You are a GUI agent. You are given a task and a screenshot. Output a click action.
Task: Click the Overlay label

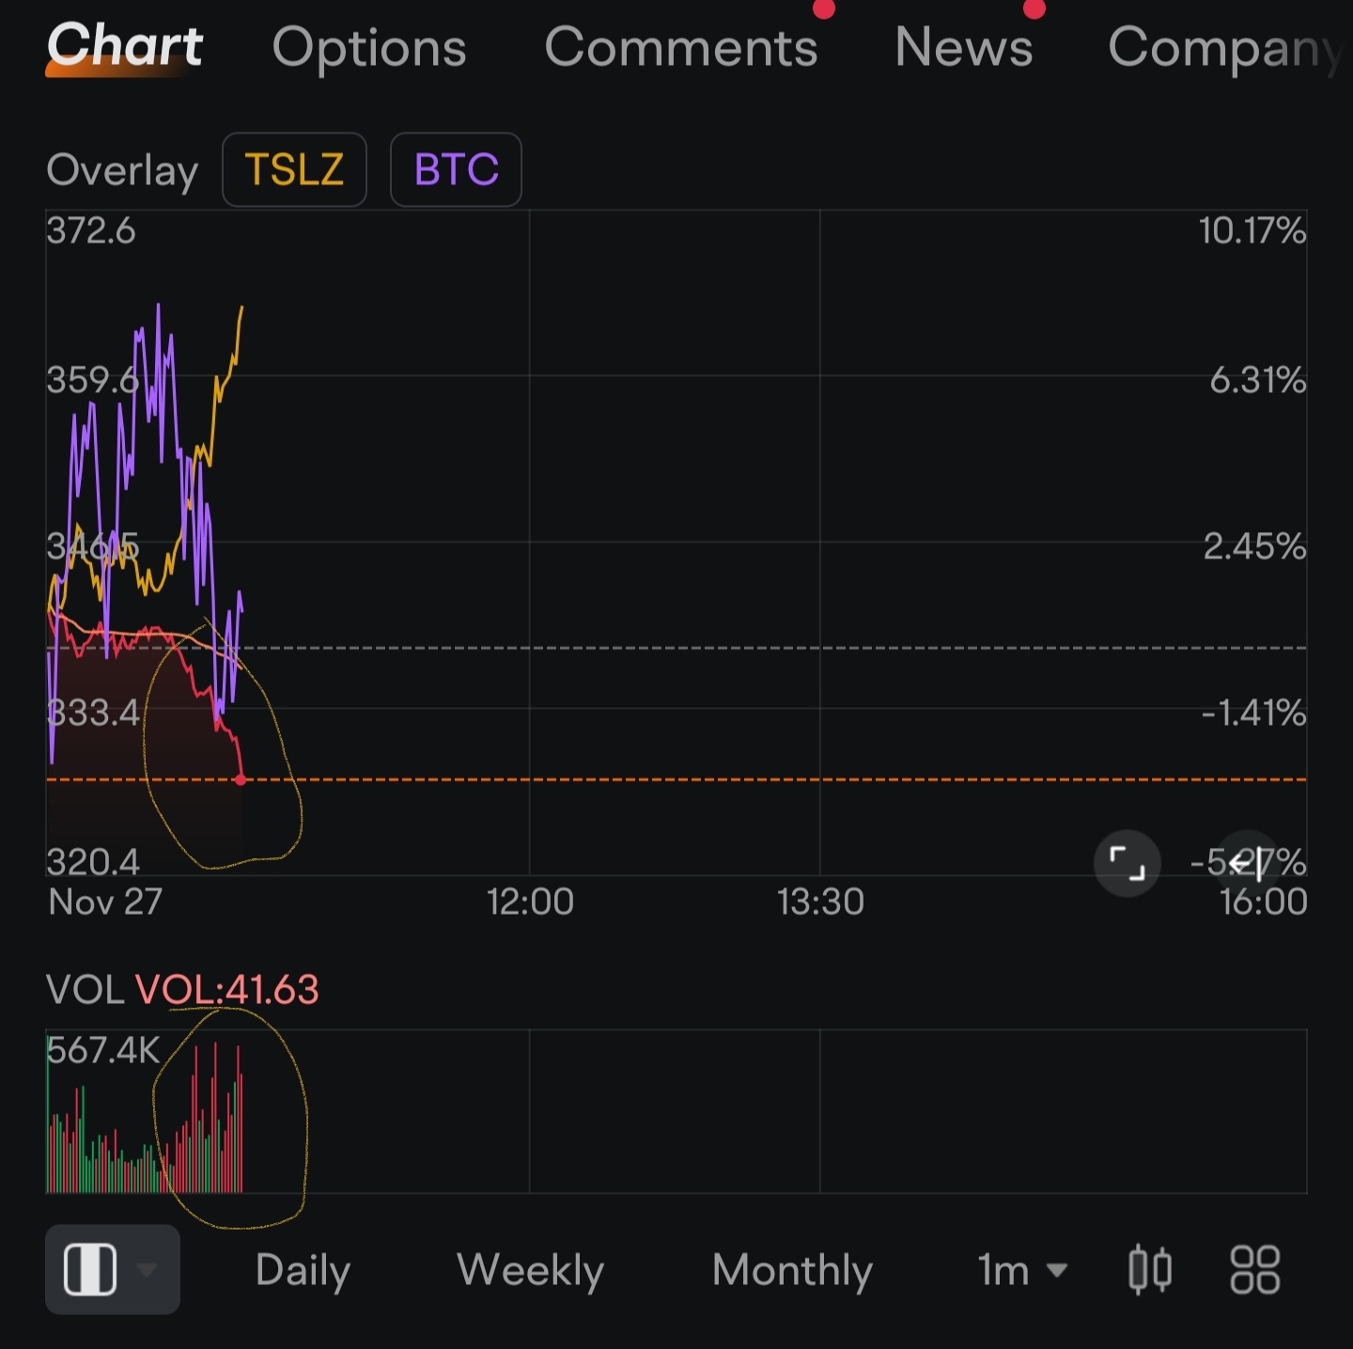(x=122, y=170)
